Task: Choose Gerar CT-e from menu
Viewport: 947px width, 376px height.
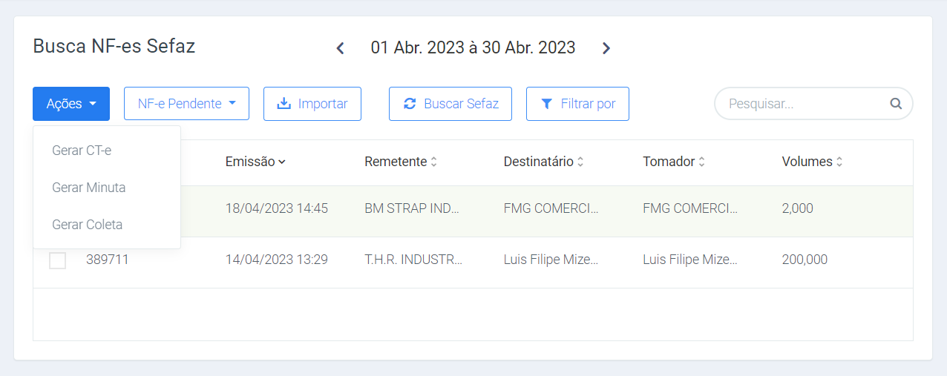Action: pyautogui.click(x=82, y=151)
